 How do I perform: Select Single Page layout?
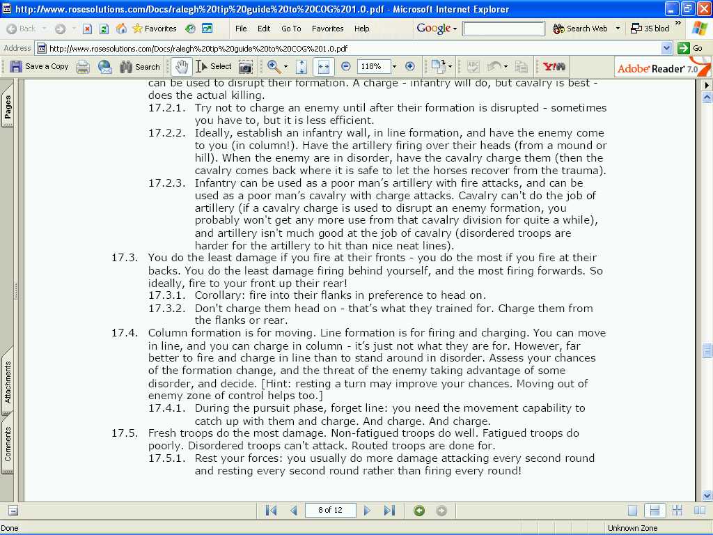pyautogui.click(x=632, y=511)
